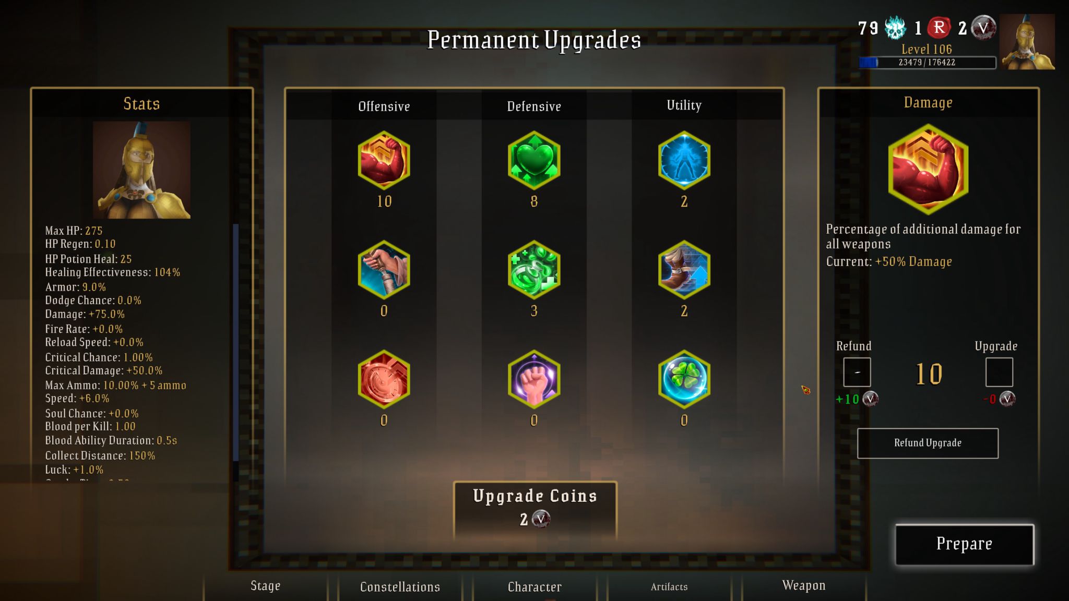Choose the hand gripping weapon upgrade icon
This screenshot has width=1069, height=601.
384,270
